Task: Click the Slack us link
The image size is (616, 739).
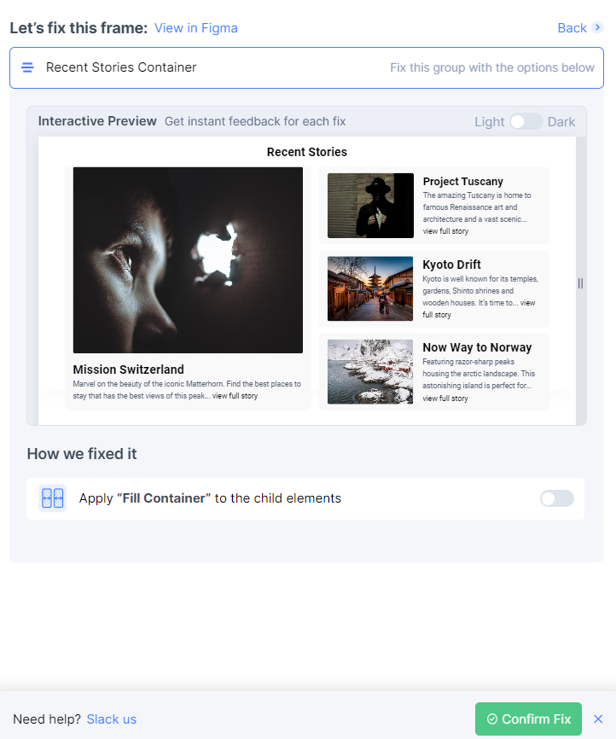Action: click(112, 719)
